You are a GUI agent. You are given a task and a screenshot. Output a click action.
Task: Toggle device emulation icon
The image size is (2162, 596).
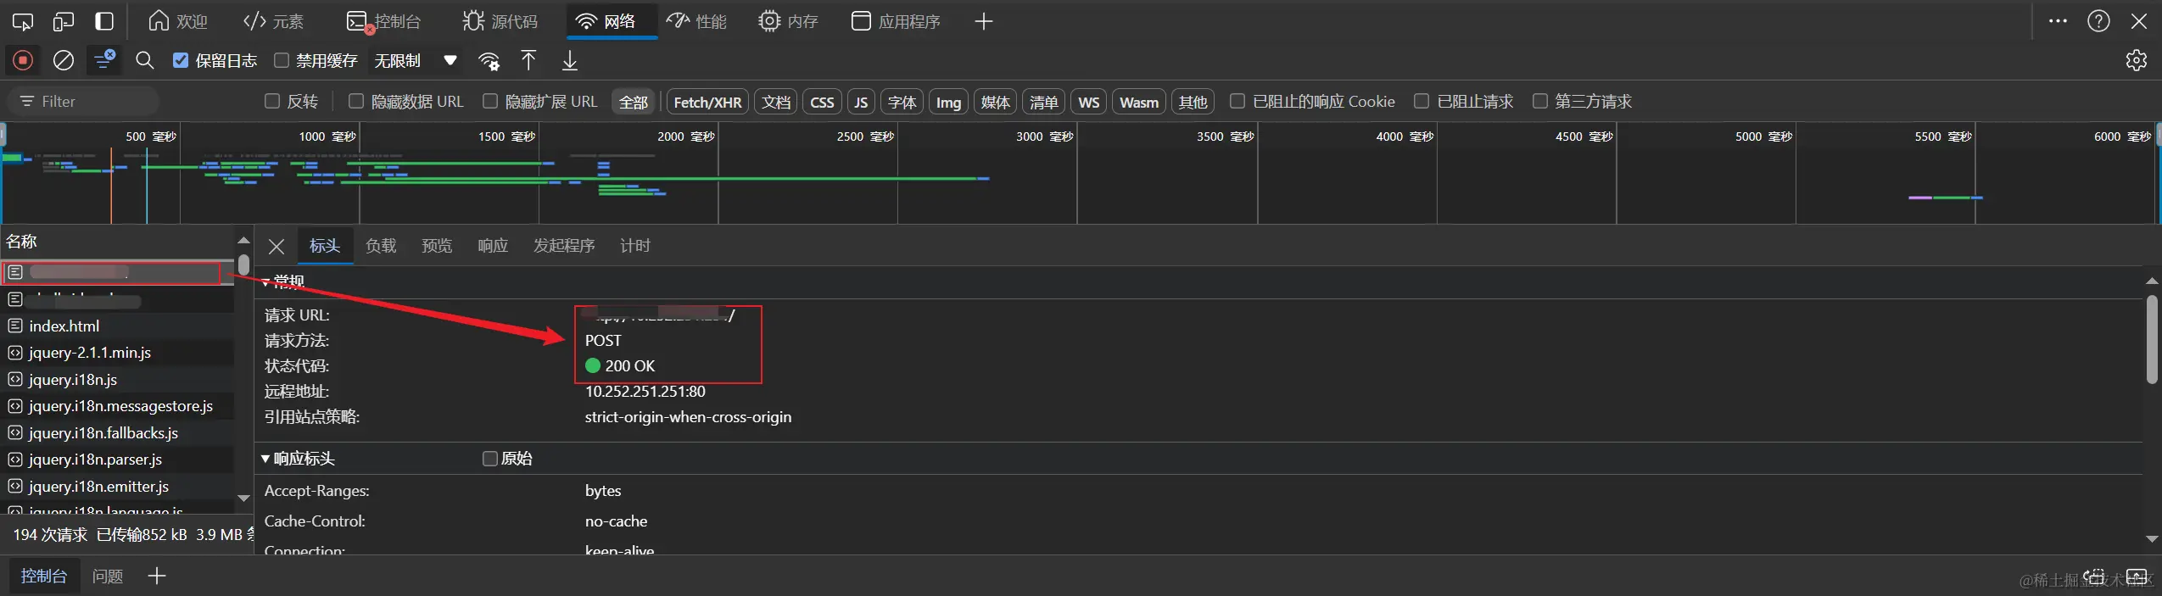coord(64,21)
